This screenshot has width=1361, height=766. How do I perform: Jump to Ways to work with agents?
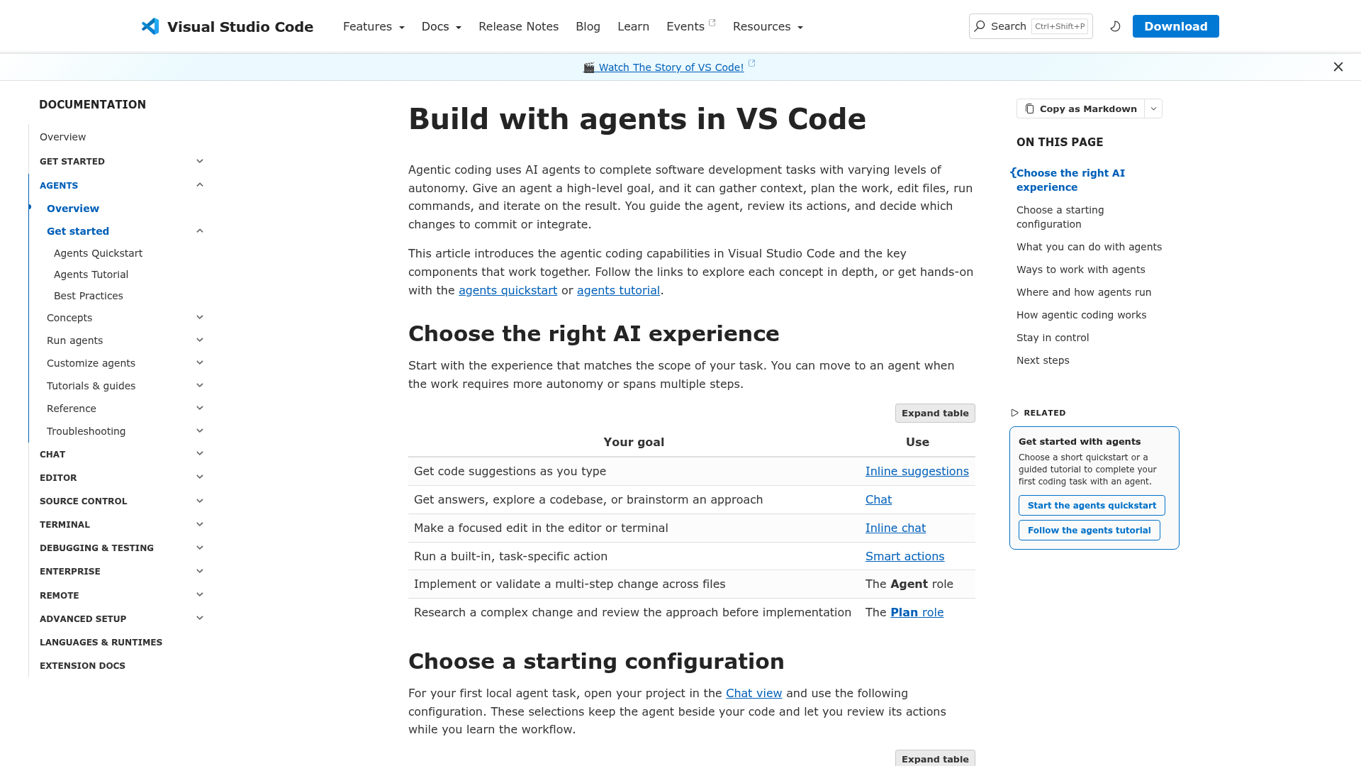point(1080,270)
